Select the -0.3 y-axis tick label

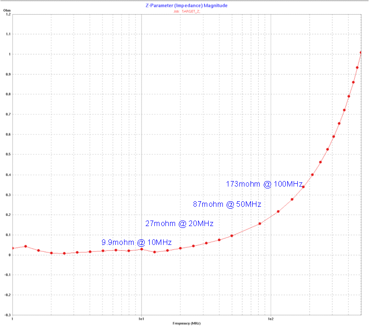coord(7,315)
